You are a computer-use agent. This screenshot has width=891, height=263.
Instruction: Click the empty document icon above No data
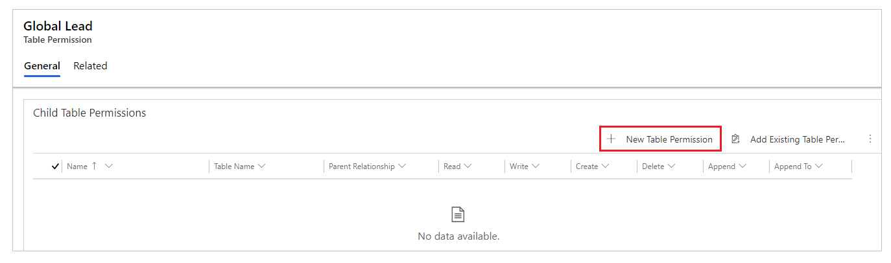(x=458, y=215)
